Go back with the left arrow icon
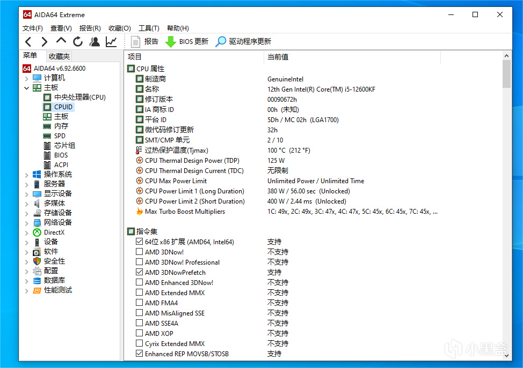This screenshot has height=368, width=523. click(28, 42)
